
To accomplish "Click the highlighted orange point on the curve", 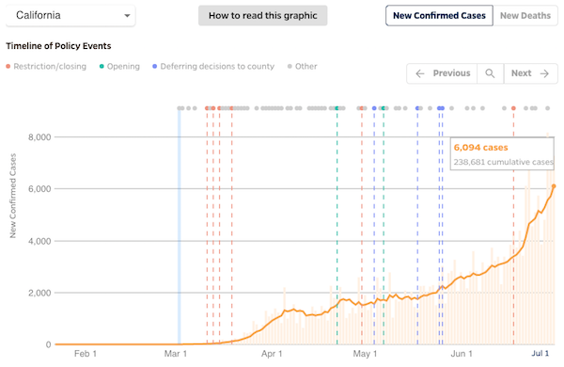I will click(x=554, y=186).
